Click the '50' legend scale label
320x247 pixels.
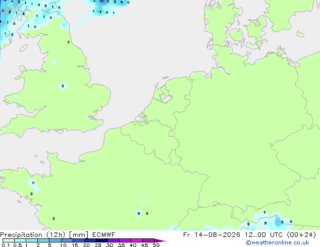tap(156, 245)
